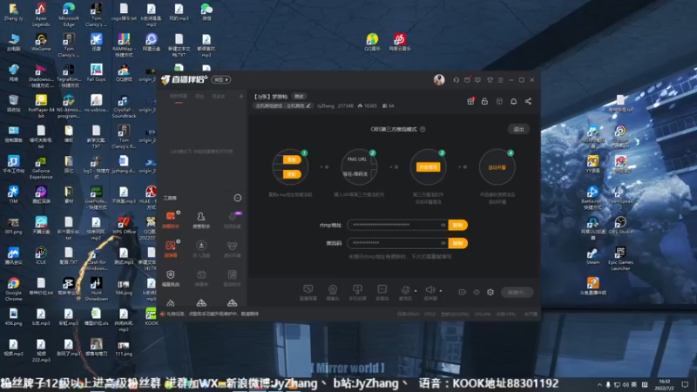This screenshot has width=697, height=392.
Task: Click the share icon
Action: pyautogui.click(x=528, y=101)
